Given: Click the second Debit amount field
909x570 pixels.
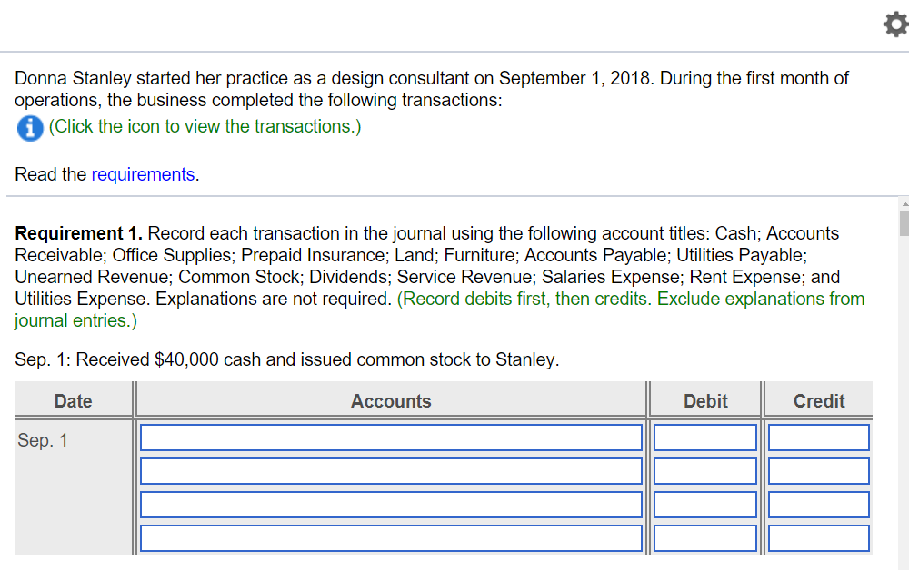Looking at the screenshot, I should 705,470.
